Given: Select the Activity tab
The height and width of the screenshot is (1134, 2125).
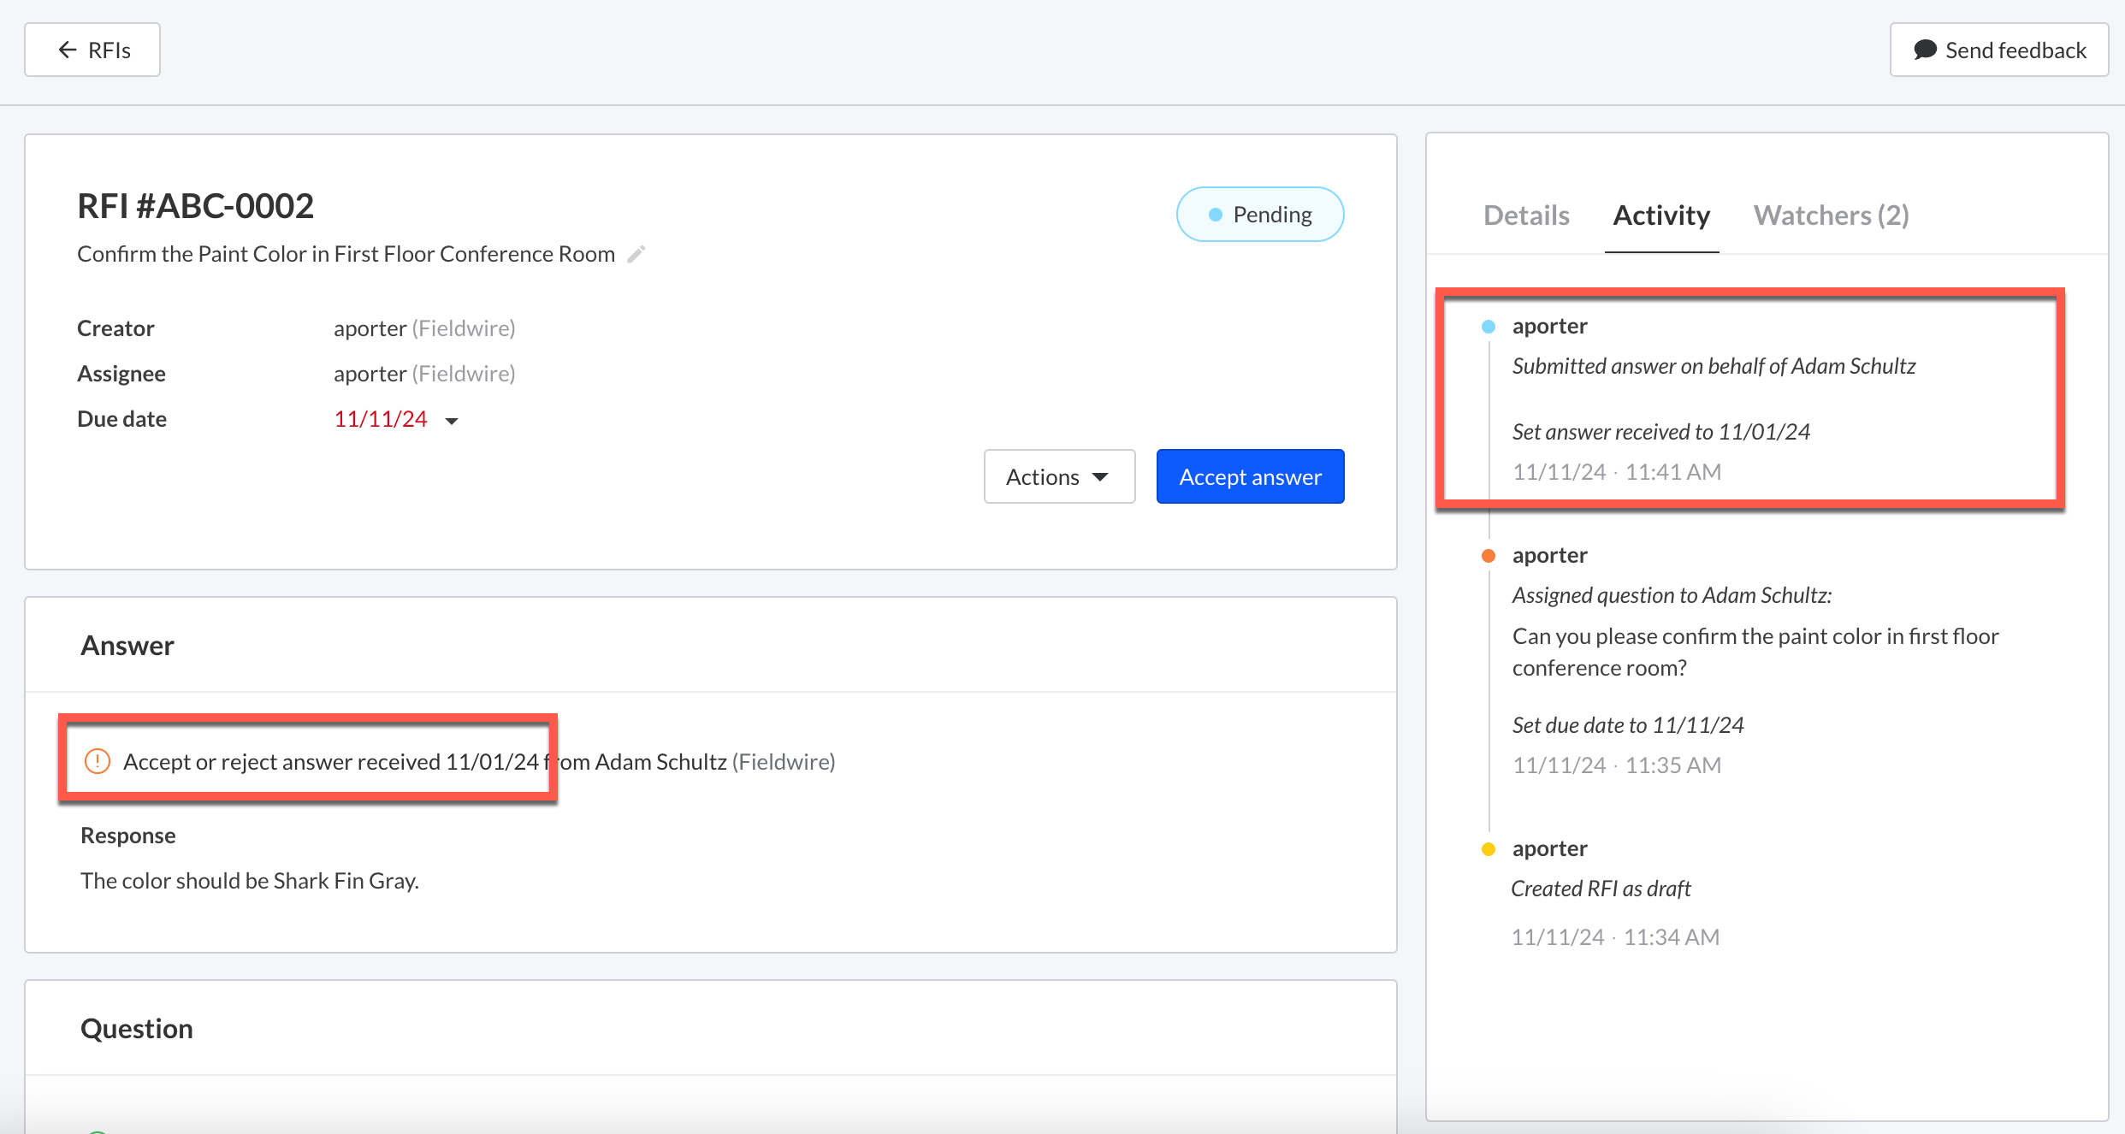Looking at the screenshot, I should point(1661,216).
